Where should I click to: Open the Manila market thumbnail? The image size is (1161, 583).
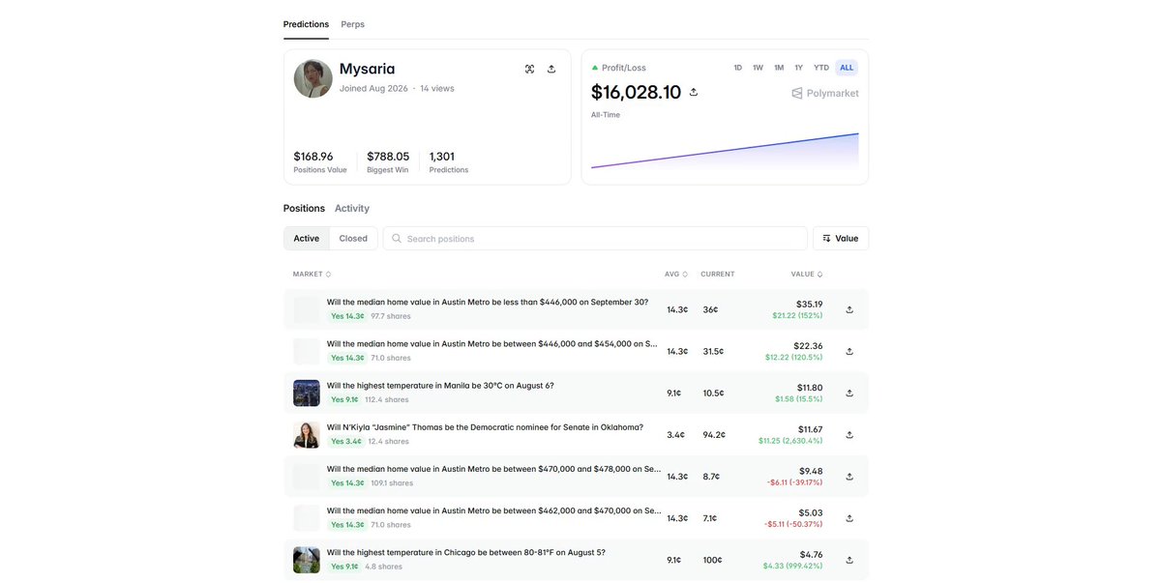coord(307,393)
